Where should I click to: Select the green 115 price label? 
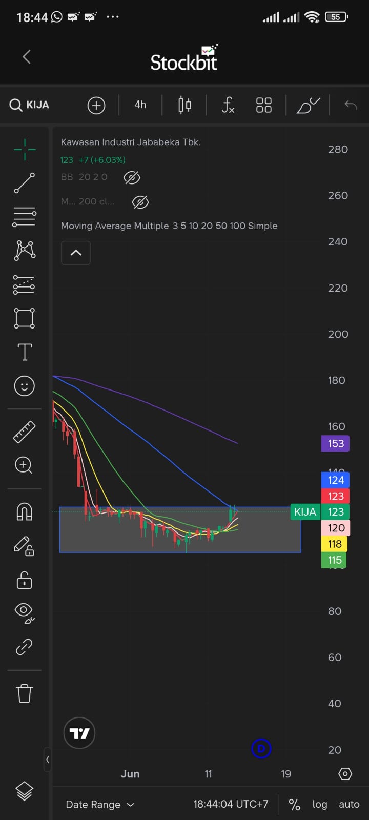coord(334,560)
